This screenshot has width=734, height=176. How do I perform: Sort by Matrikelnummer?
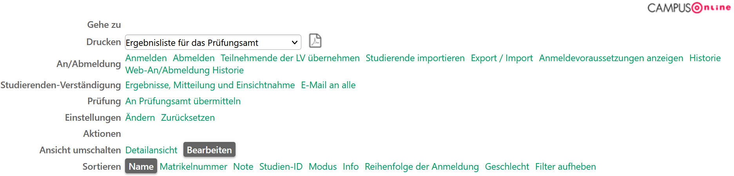[x=193, y=167]
